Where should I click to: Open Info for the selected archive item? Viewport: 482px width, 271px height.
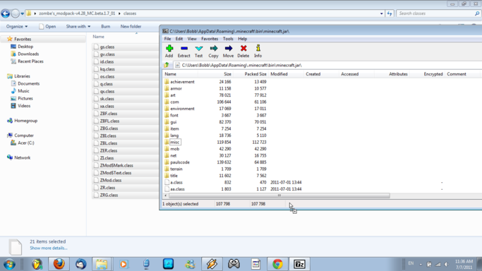[x=258, y=51]
